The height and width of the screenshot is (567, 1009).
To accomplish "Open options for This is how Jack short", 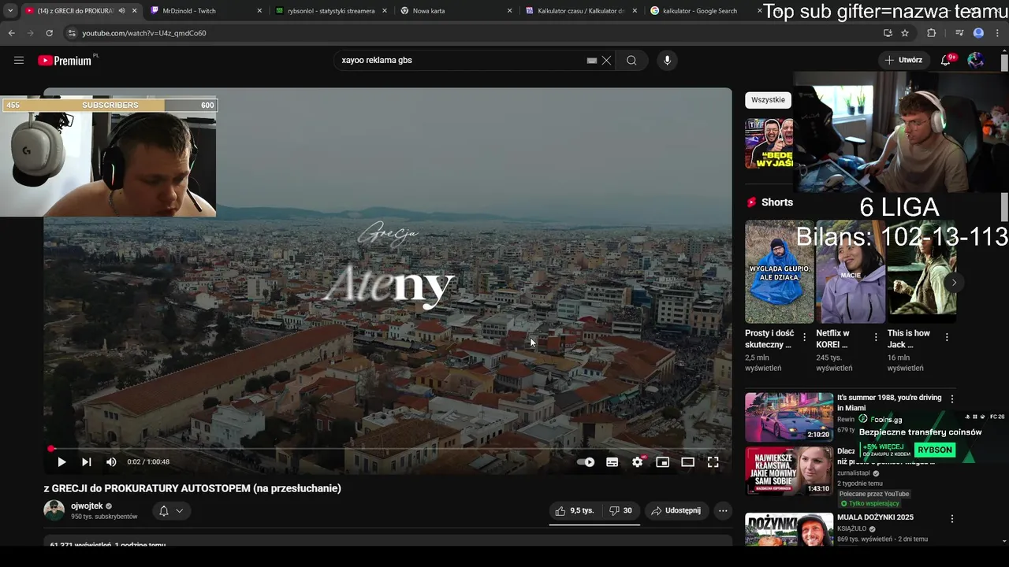I will (947, 337).
